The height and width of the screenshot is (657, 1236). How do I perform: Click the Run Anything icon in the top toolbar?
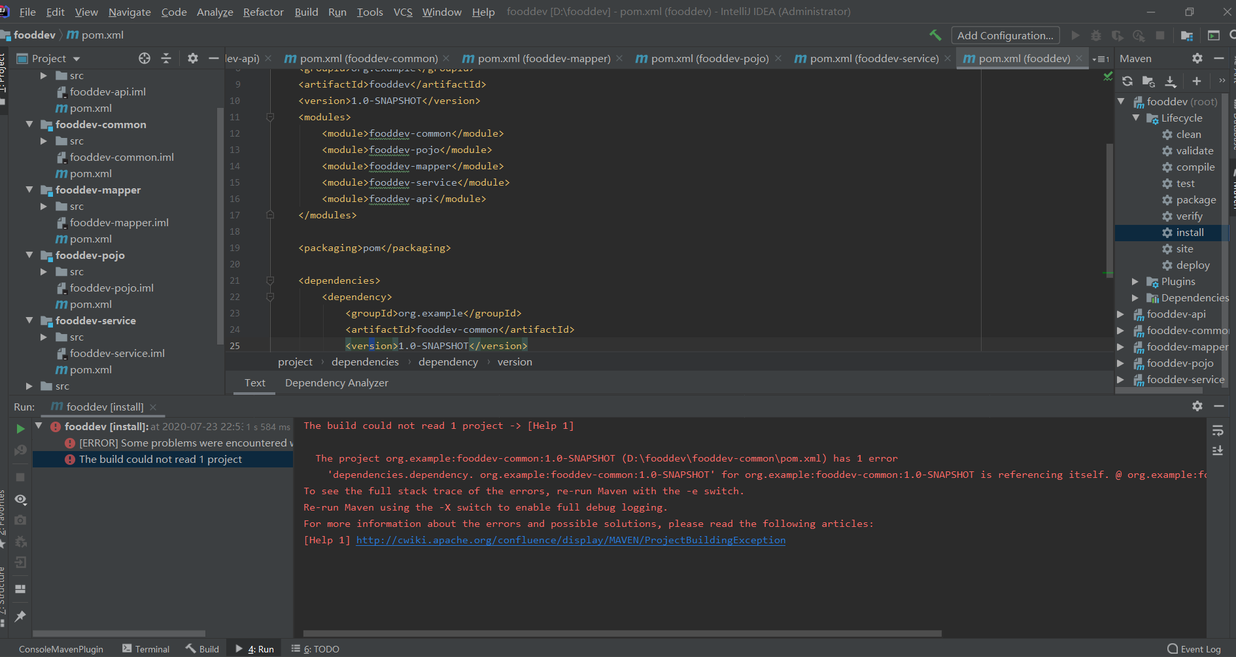(1214, 35)
